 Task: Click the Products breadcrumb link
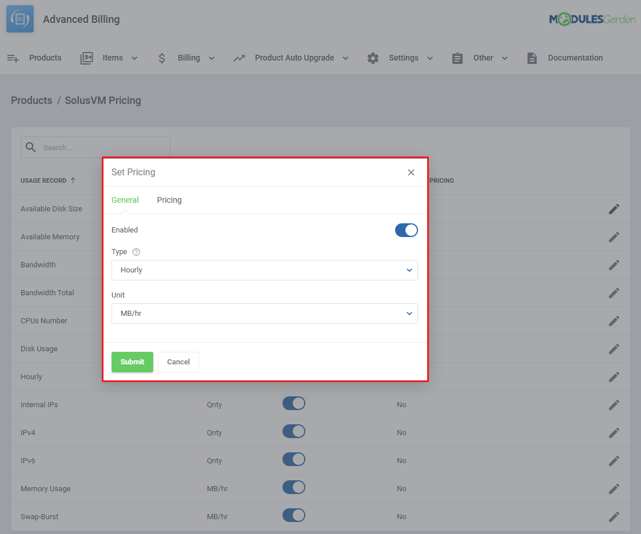coord(31,101)
